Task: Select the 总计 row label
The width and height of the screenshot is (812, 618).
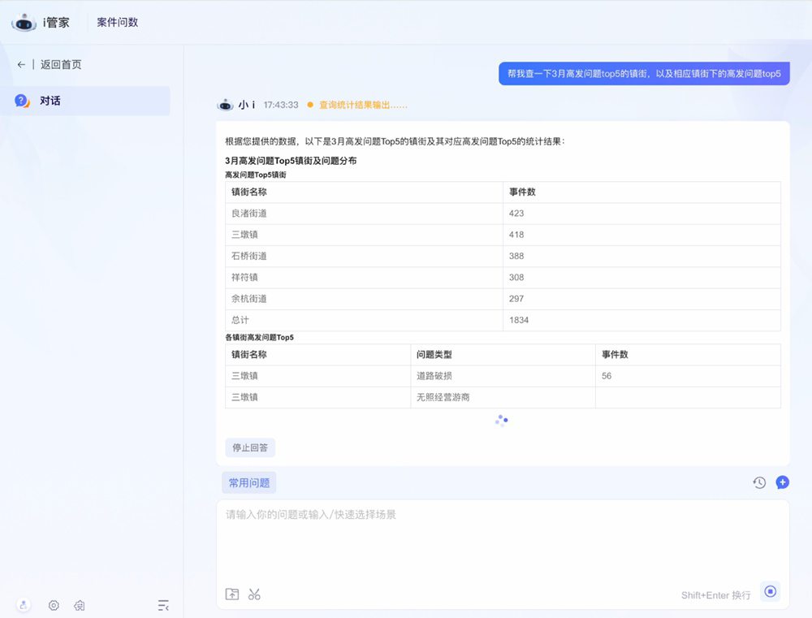Action: (364, 320)
